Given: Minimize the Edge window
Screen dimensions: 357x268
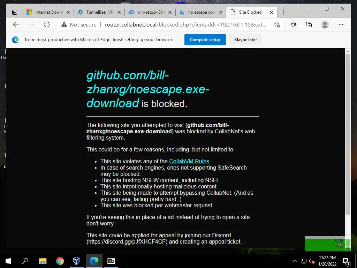Looking at the screenshot, I should (x=311, y=9).
